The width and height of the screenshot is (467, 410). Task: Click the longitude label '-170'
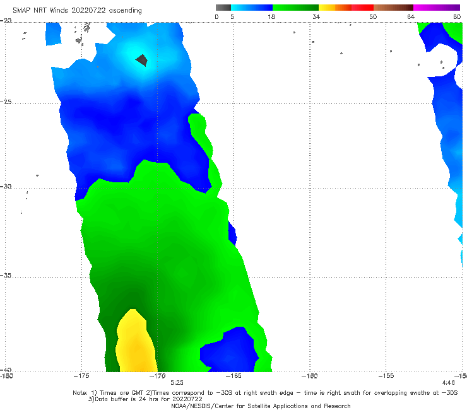[x=158, y=376]
